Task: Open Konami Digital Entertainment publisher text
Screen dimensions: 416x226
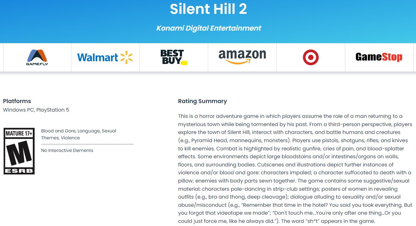Action: [208, 28]
